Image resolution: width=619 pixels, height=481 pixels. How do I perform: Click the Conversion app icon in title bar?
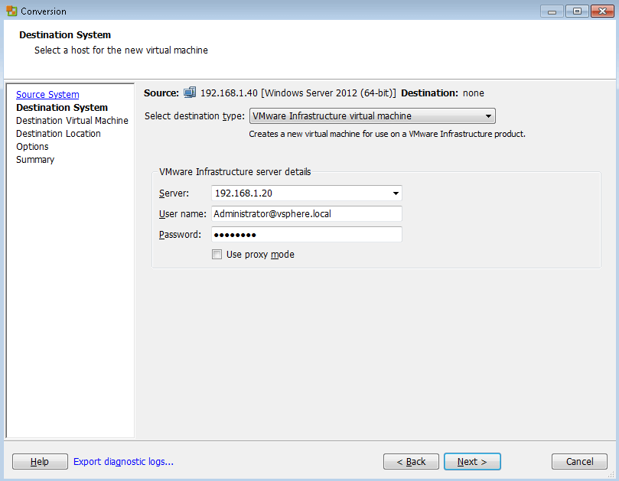11,11
